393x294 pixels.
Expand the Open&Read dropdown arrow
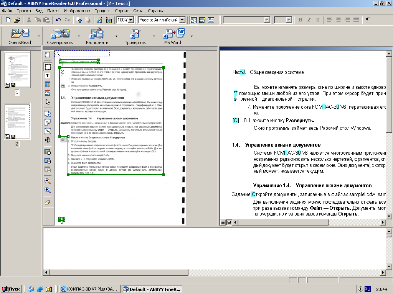pos(39,36)
